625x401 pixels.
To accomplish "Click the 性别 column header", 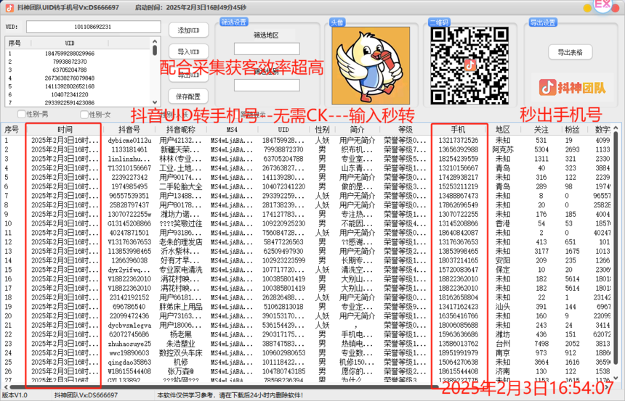I will [x=322, y=130].
